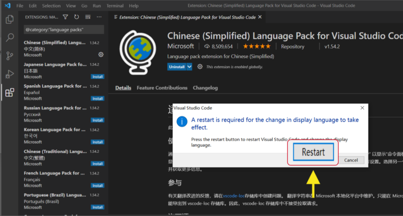Screen dimensions: 403x216
Task: Select Russian Language Pack list item
Action: pyautogui.click(x=64, y=114)
